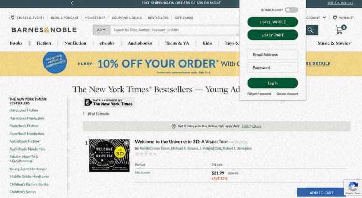Click the previous-offer arrow in top banner
The width and height of the screenshot is (362, 198).
(72, 3)
